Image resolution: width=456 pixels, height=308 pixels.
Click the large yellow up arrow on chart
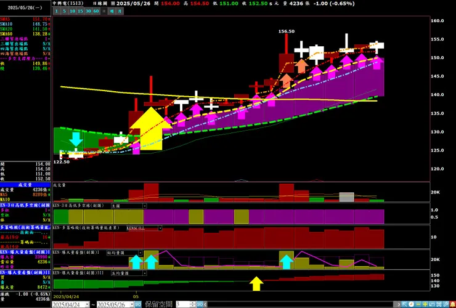(151, 128)
